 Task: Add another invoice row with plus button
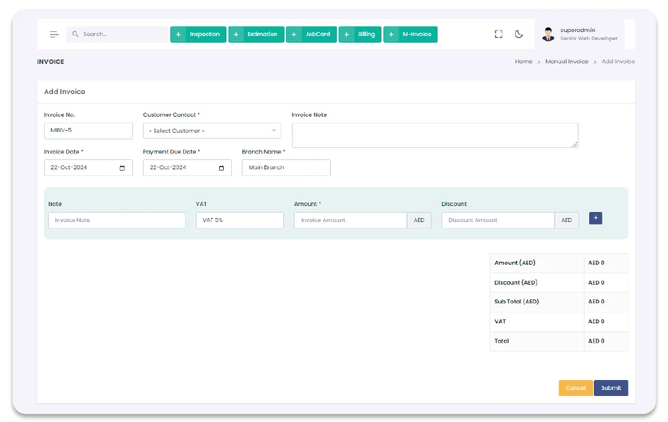[x=595, y=218]
